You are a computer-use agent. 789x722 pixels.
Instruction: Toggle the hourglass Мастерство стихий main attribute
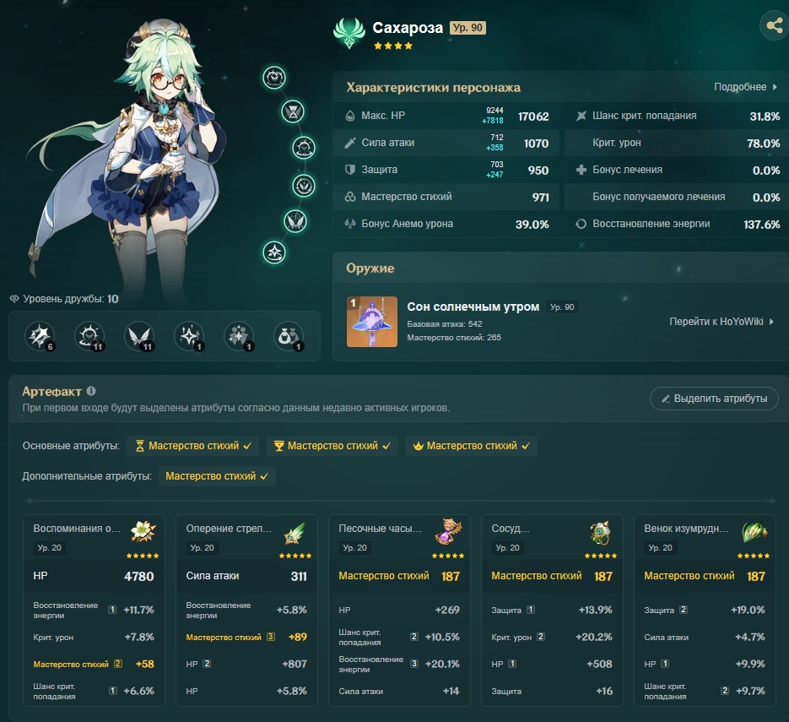coord(193,446)
